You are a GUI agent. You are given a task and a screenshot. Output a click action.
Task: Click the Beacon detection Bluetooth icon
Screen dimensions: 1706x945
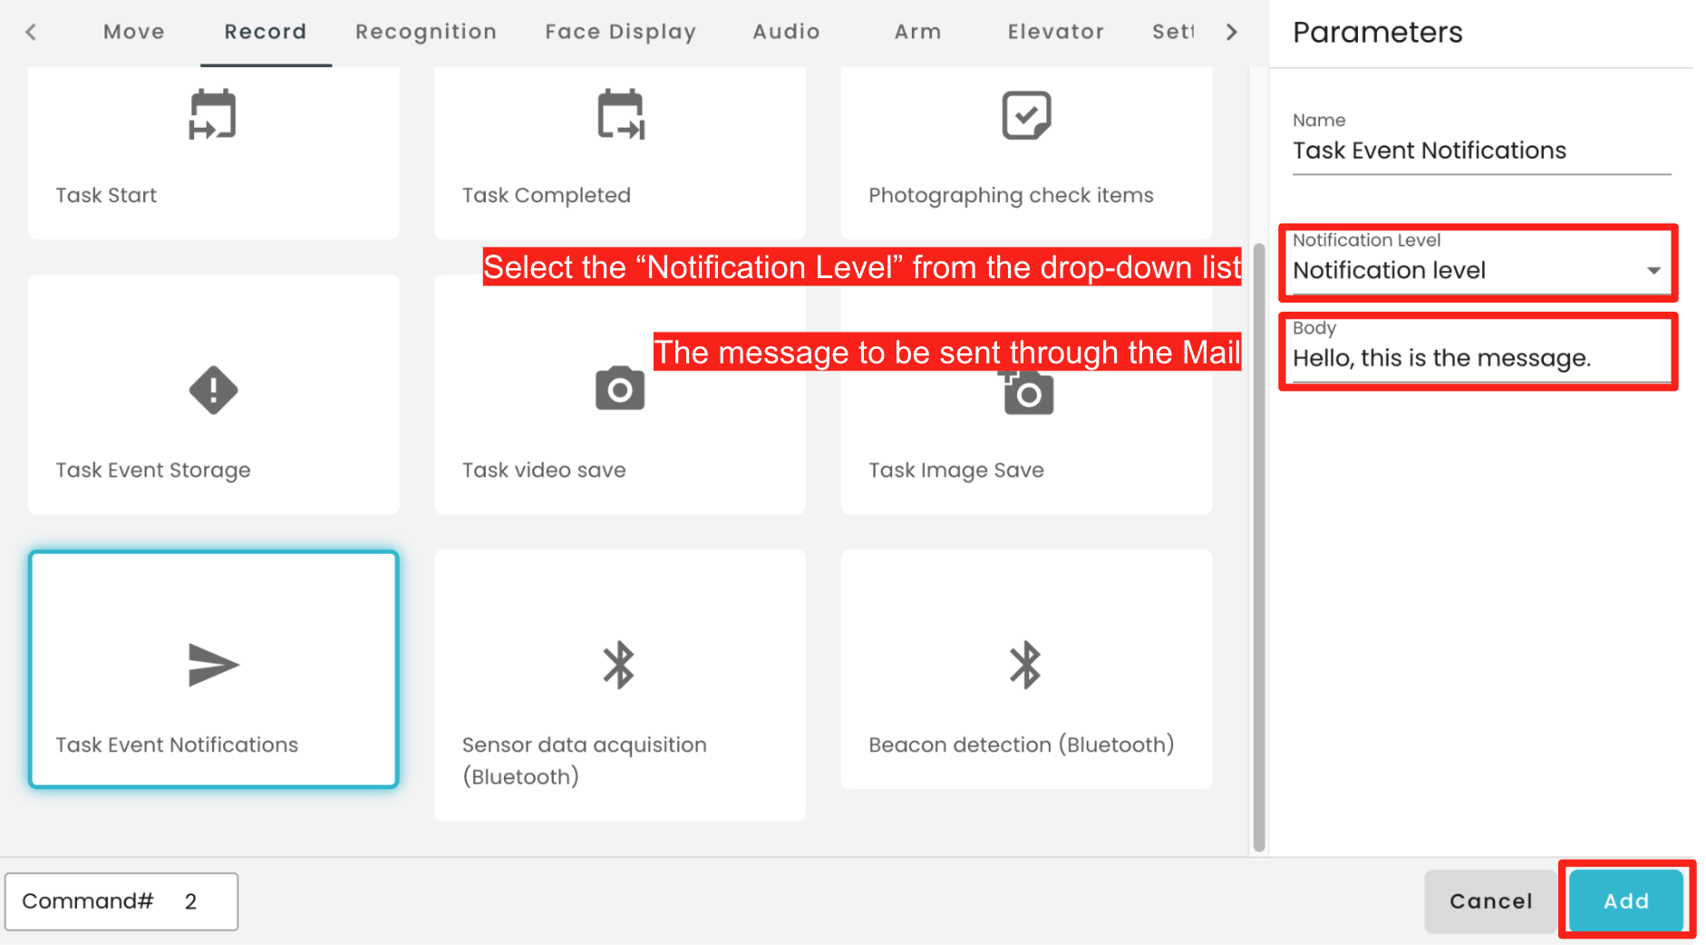pos(1025,665)
